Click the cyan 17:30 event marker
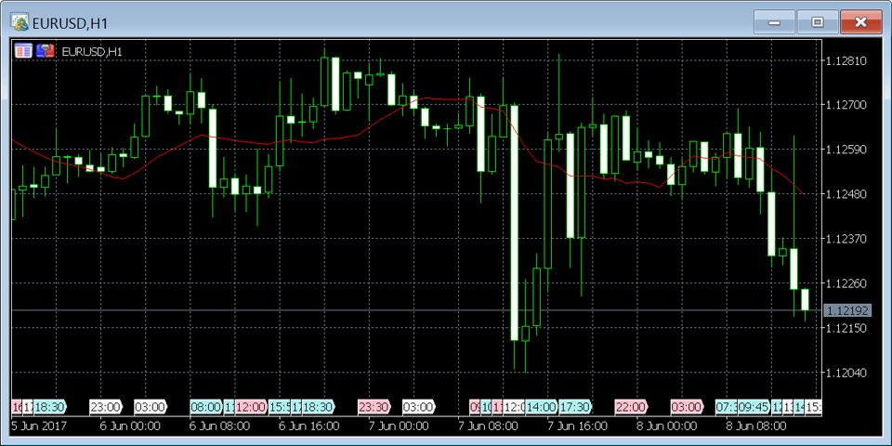The image size is (892, 446). 575,407
